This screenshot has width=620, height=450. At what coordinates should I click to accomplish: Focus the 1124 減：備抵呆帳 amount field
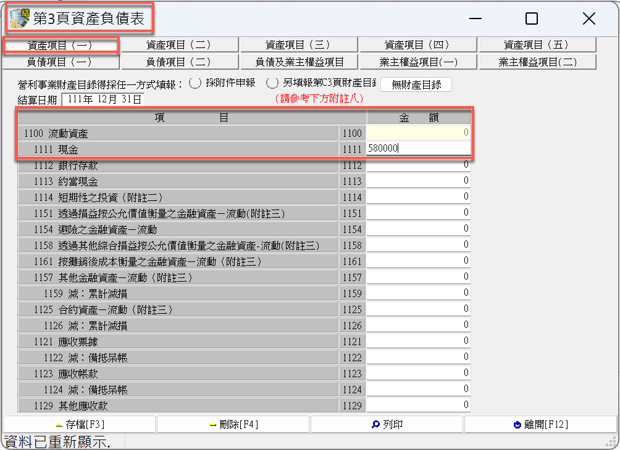(x=418, y=389)
